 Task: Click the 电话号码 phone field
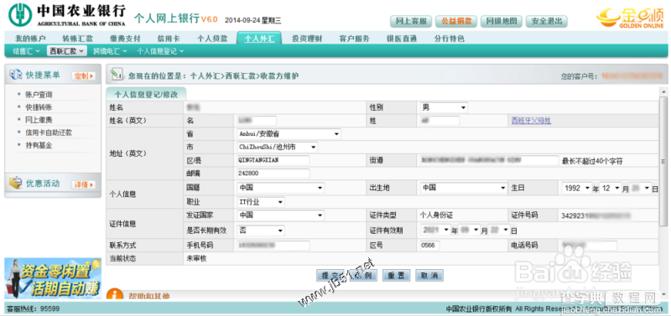[590, 246]
